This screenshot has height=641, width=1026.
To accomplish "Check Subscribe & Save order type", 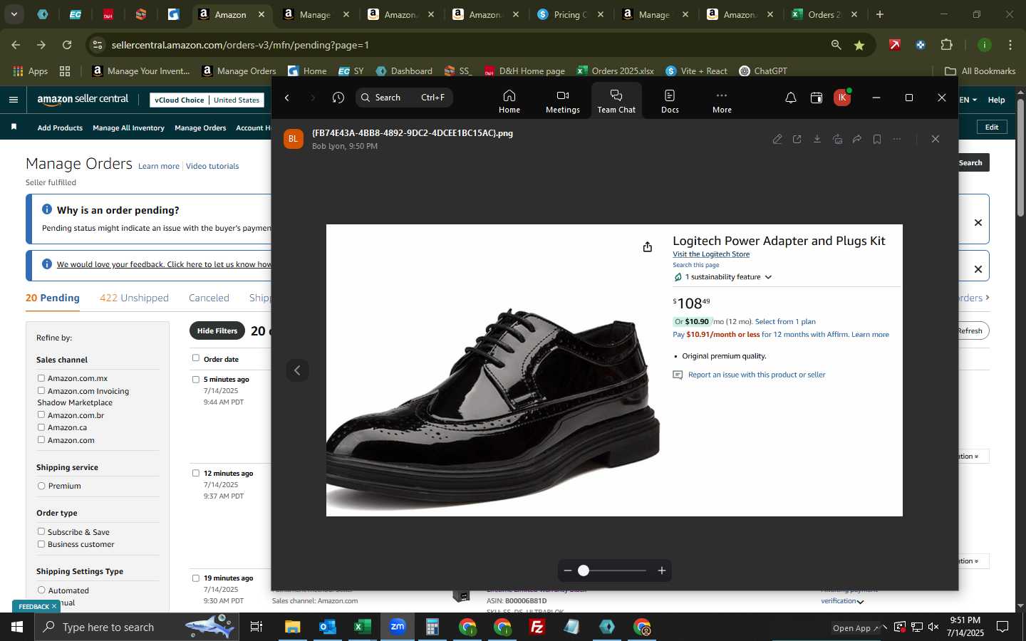I will 41,531.
